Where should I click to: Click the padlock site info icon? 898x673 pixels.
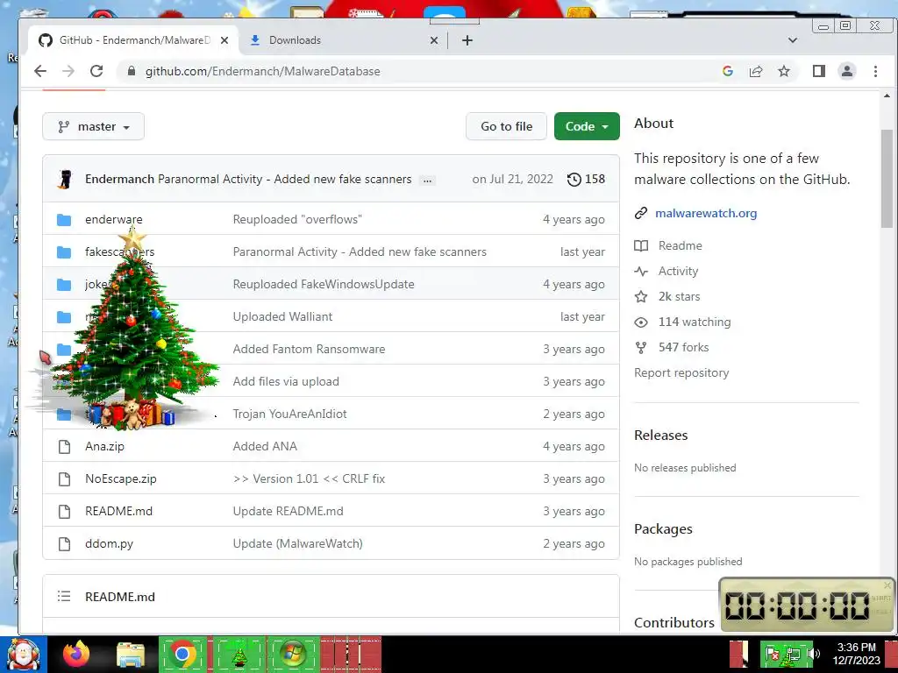[x=132, y=71]
